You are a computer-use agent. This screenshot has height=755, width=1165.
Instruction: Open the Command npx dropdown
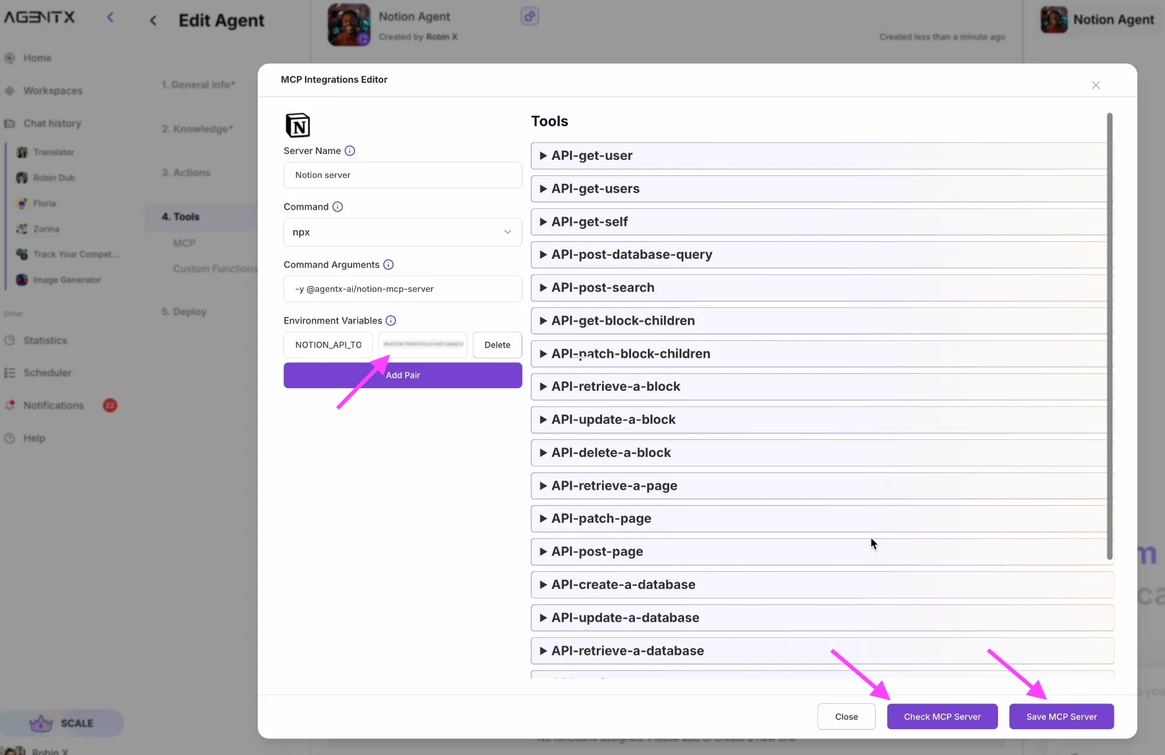(403, 232)
